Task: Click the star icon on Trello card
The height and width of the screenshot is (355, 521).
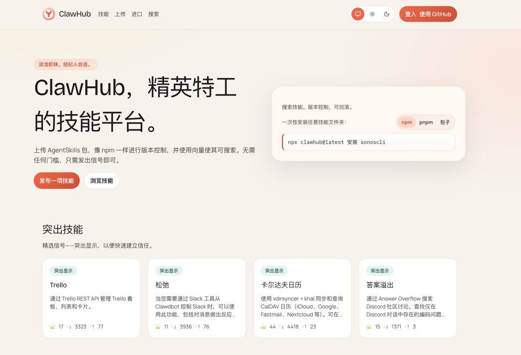Action: click(x=52, y=327)
